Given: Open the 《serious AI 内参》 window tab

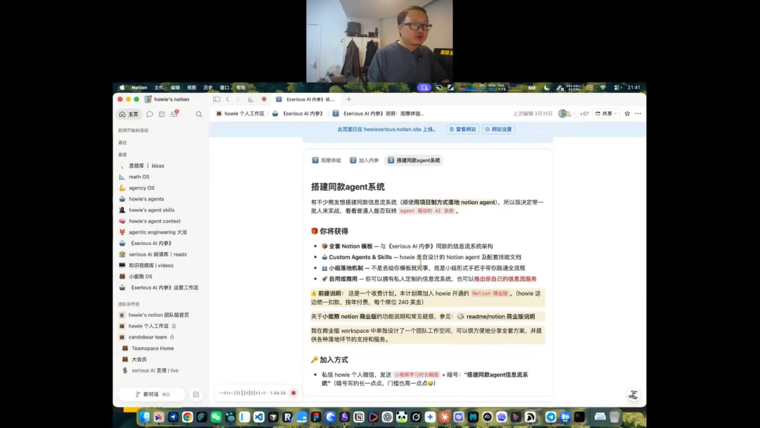Looking at the screenshot, I should pyautogui.click(x=305, y=99).
